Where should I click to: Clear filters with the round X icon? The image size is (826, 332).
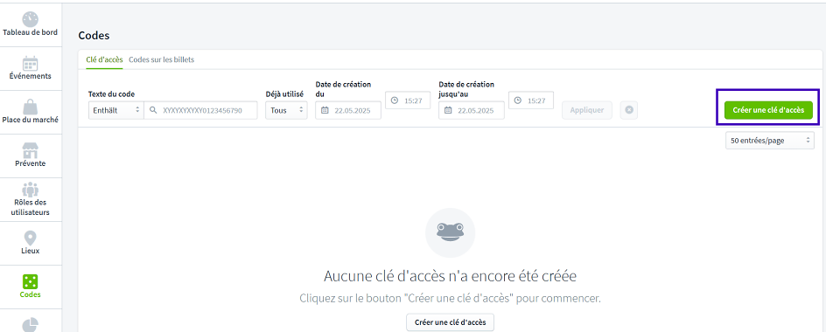click(x=629, y=110)
